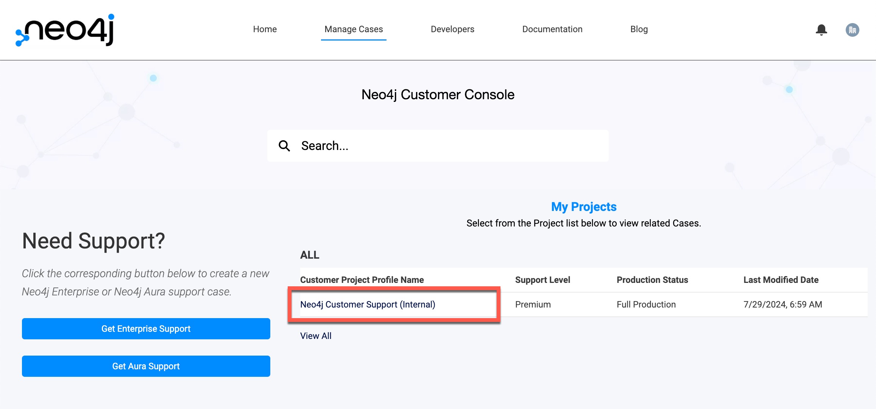Viewport: 876px width, 409px height.
Task: Select the Full Production status cell
Action: tap(646, 304)
